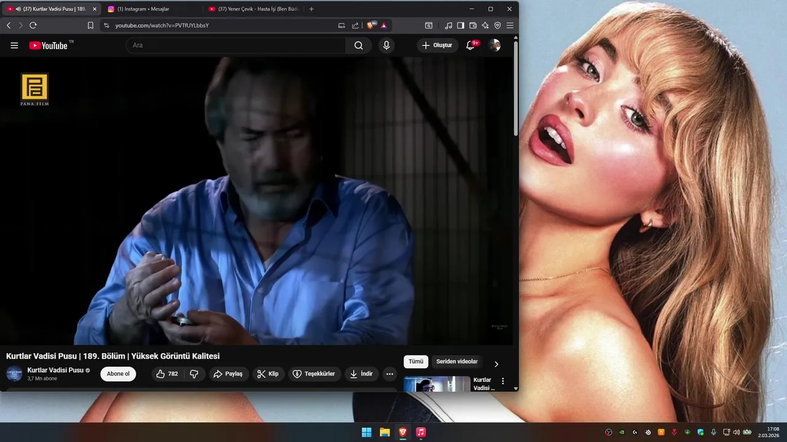
Task: Focus the Ara search field
Action: click(x=236, y=45)
